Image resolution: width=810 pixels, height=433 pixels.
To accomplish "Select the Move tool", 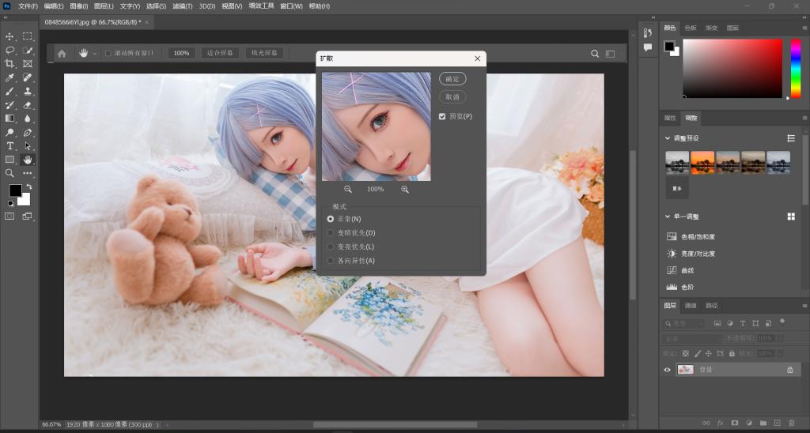I will [9, 36].
